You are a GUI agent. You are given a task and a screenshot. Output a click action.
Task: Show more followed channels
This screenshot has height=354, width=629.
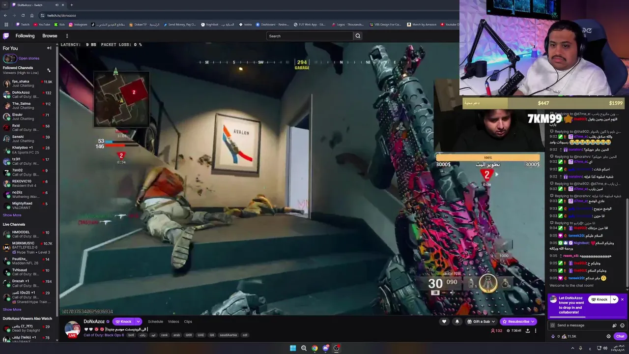pyautogui.click(x=12, y=215)
